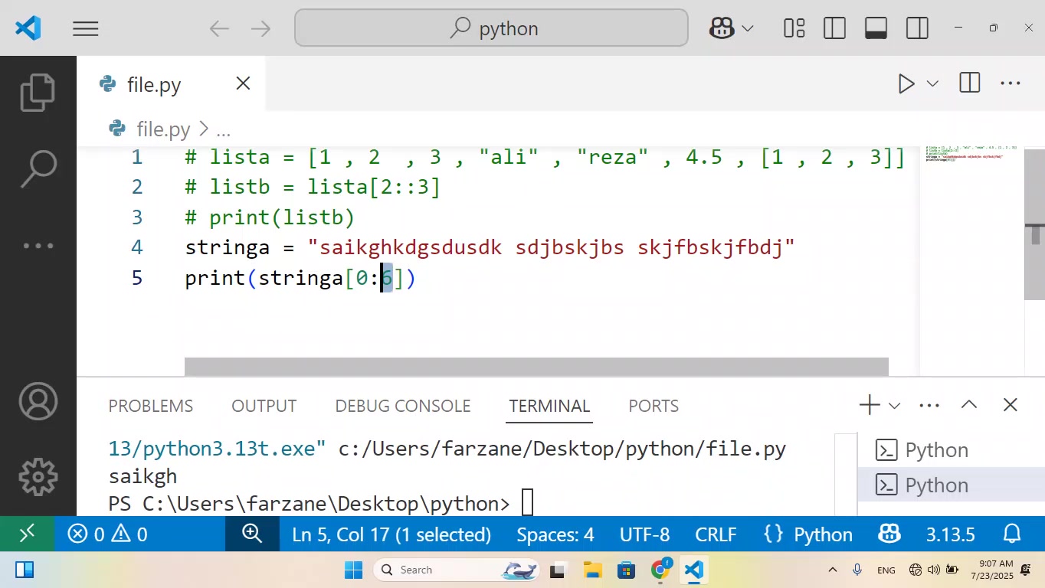This screenshot has width=1045, height=588.
Task: Click the CRLF end-of-line status button
Action: [x=716, y=534]
